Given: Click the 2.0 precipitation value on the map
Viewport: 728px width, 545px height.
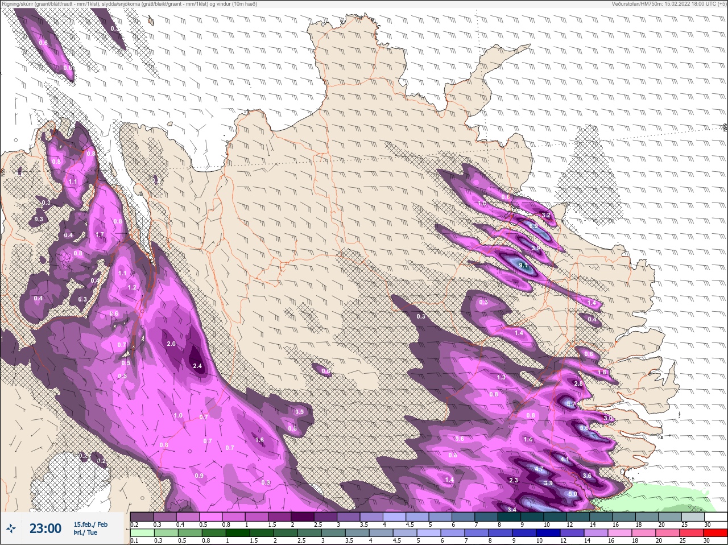Looking at the screenshot, I should click(171, 344).
